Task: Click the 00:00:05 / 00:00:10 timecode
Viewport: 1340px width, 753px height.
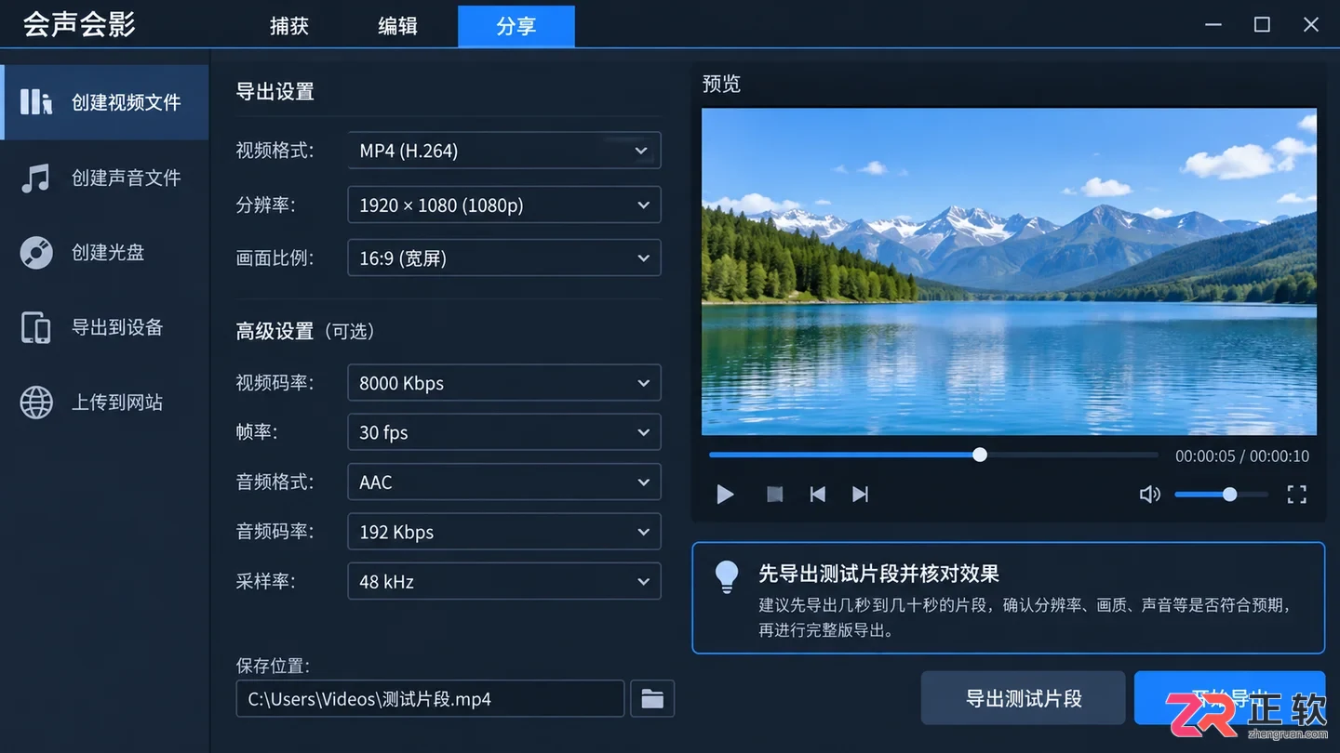Action: tap(1242, 456)
